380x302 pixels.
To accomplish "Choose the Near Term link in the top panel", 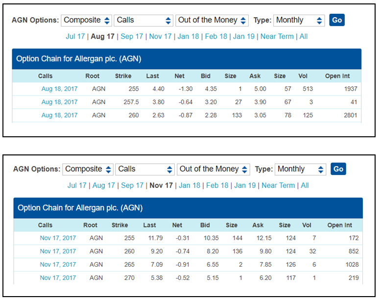I will click(277, 36).
